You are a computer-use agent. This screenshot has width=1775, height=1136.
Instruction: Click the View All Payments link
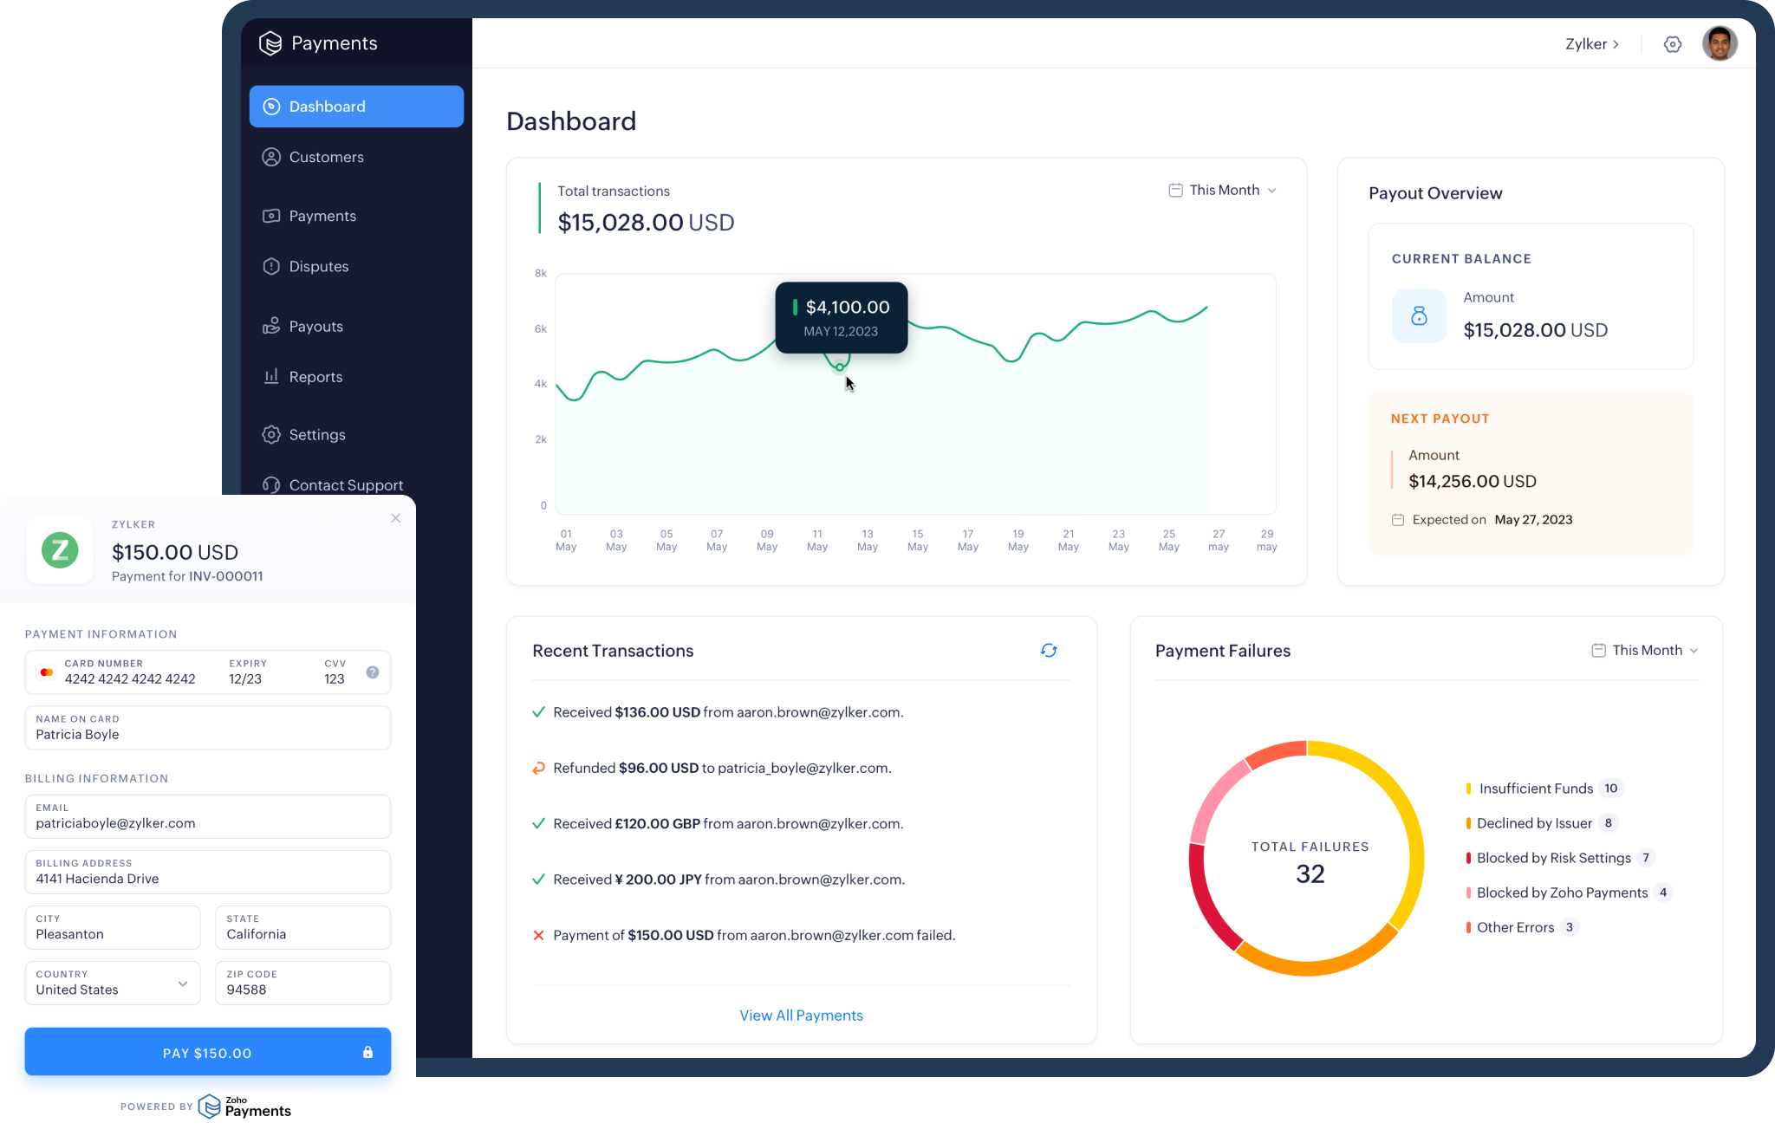[801, 1015]
